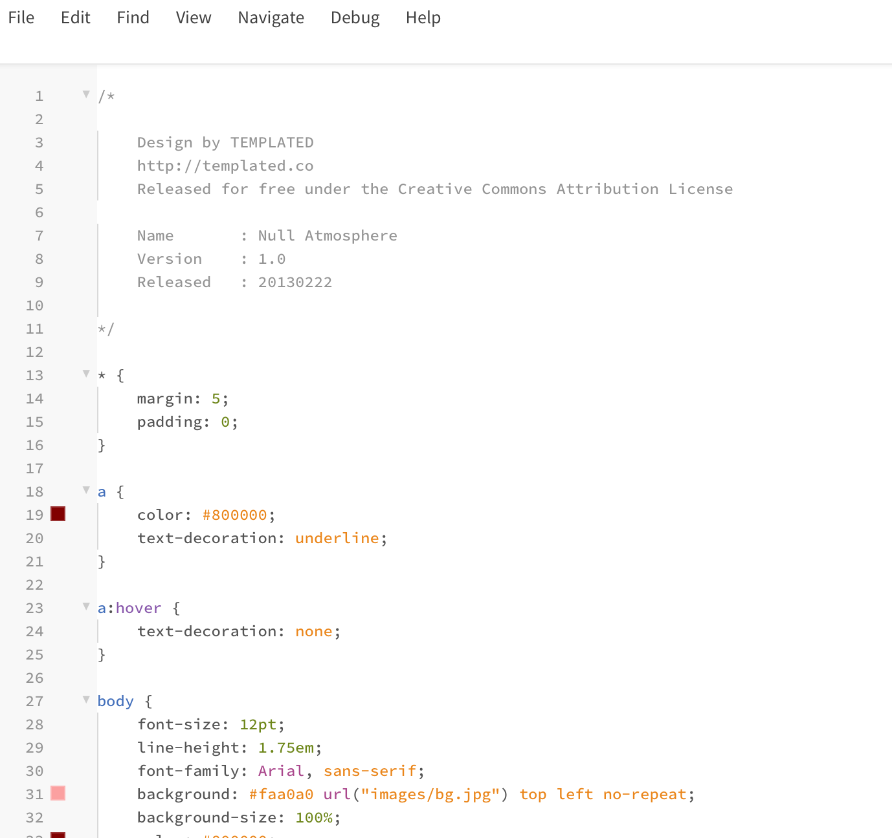Open the Navigate menu
Viewport: 892px width, 838px height.
(x=271, y=17)
